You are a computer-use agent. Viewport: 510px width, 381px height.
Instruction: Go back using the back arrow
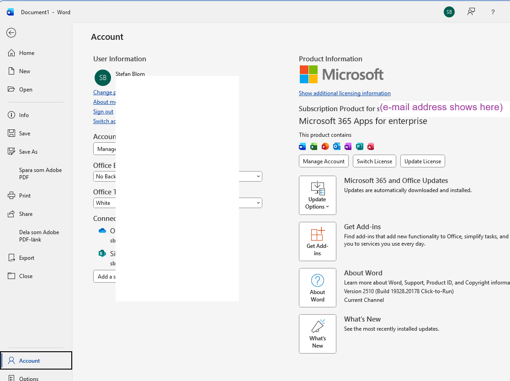11,32
